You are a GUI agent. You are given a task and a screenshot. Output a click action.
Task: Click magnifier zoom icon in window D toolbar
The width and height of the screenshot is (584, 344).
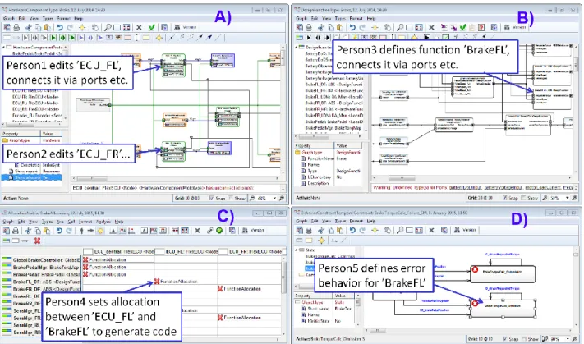pyautogui.click(x=400, y=231)
